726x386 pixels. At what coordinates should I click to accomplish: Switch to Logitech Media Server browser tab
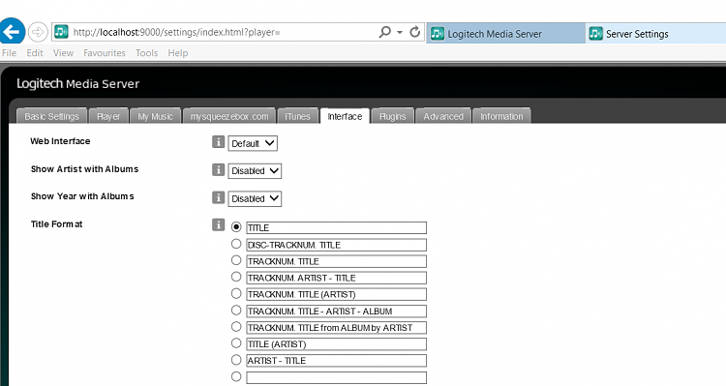[x=505, y=33]
